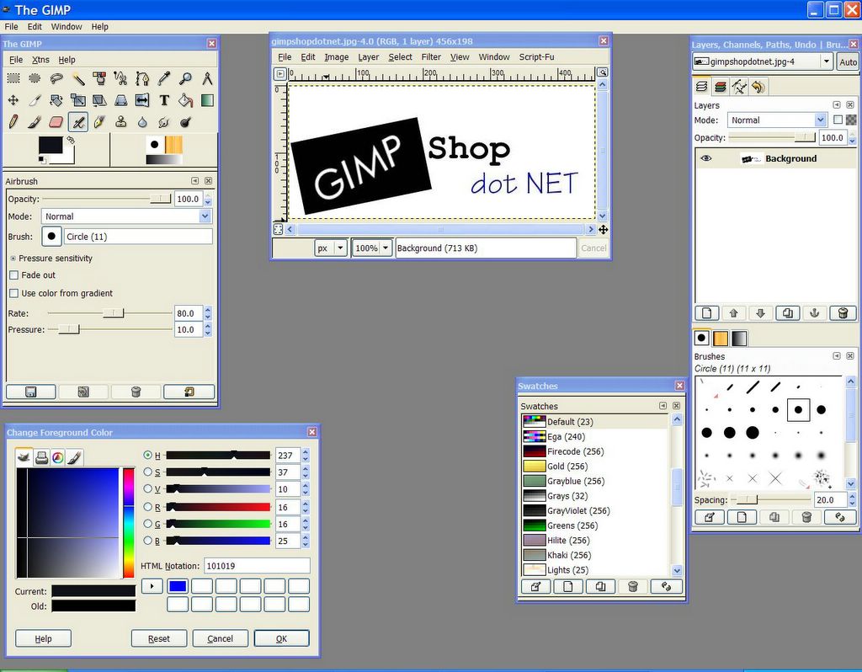Open the Airbrush panel tab menu arrow
Viewport: 862px width, 672px height.
pos(194,181)
